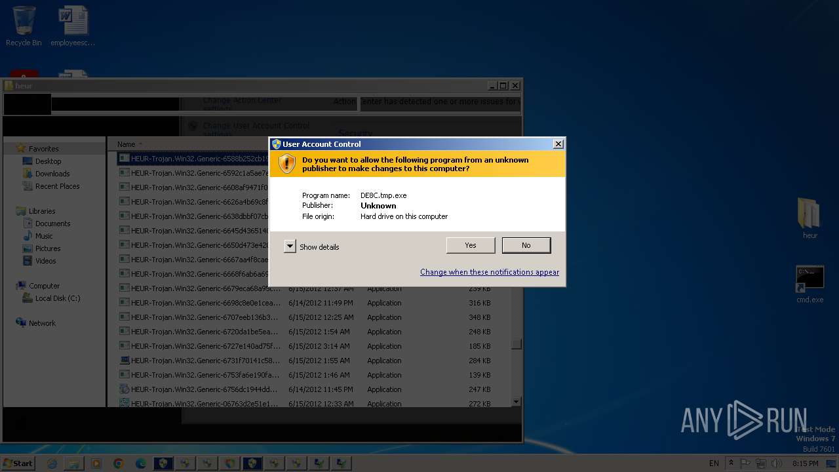This screenshot has height=472, width=839.
Task: Select Local Disk (C:) in the sidebar
Action: (x=57, y=298)
